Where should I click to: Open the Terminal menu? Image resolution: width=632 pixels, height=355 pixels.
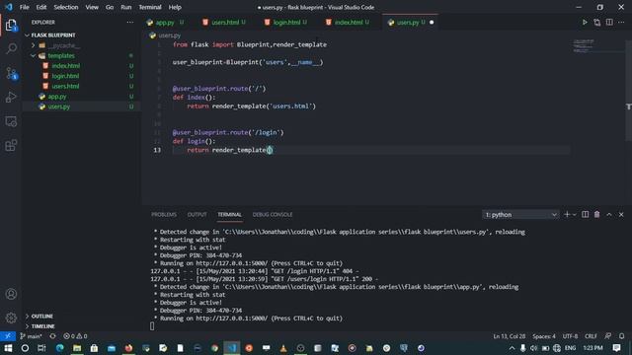pyautogui.click(x=150, y=7)
